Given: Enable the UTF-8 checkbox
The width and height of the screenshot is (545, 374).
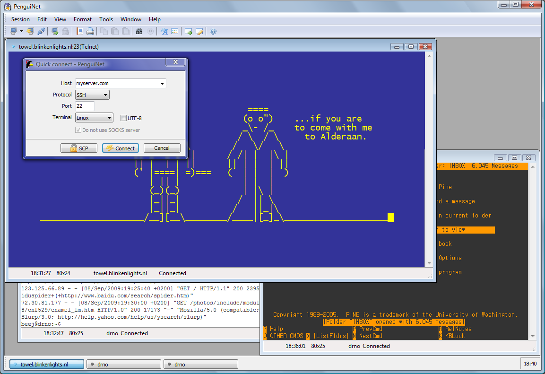Looking at the screenshot, I should tap(123, 118).
